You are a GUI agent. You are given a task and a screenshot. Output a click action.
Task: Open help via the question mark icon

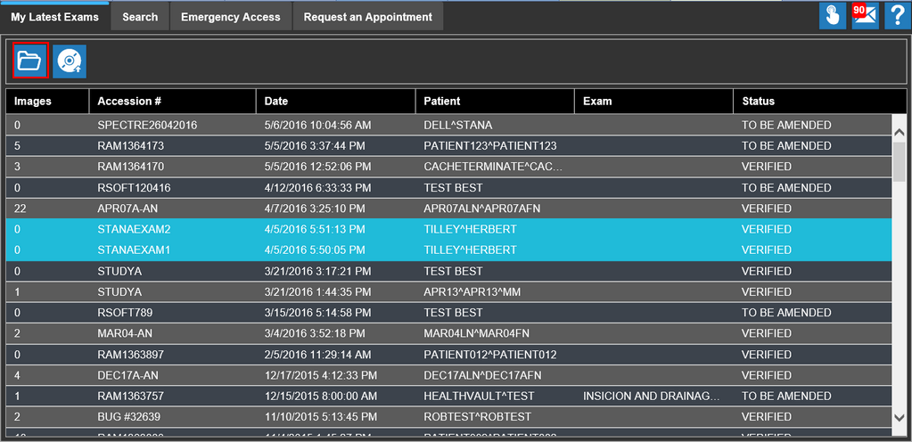(x=897, y=16)
